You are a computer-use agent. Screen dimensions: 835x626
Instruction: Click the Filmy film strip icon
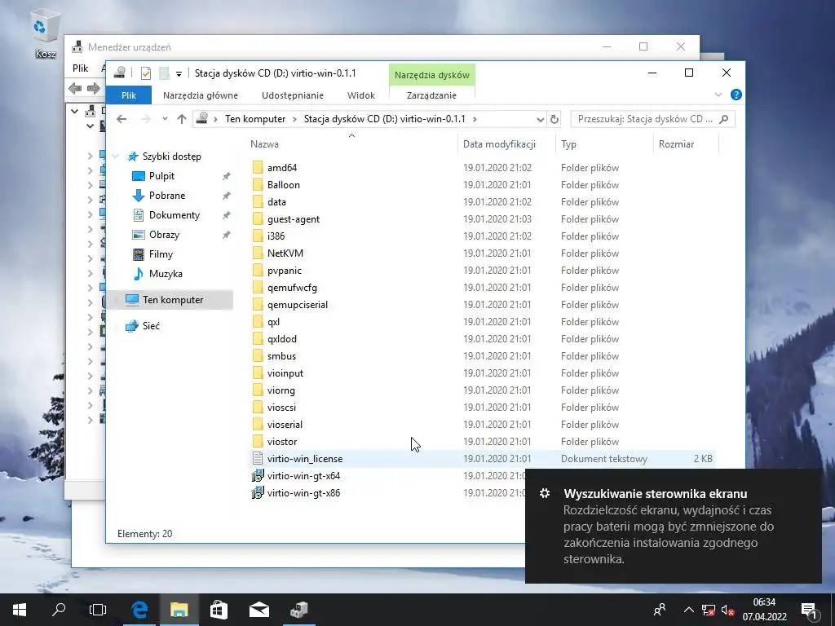pyautogui.click(x=139, y=254)
